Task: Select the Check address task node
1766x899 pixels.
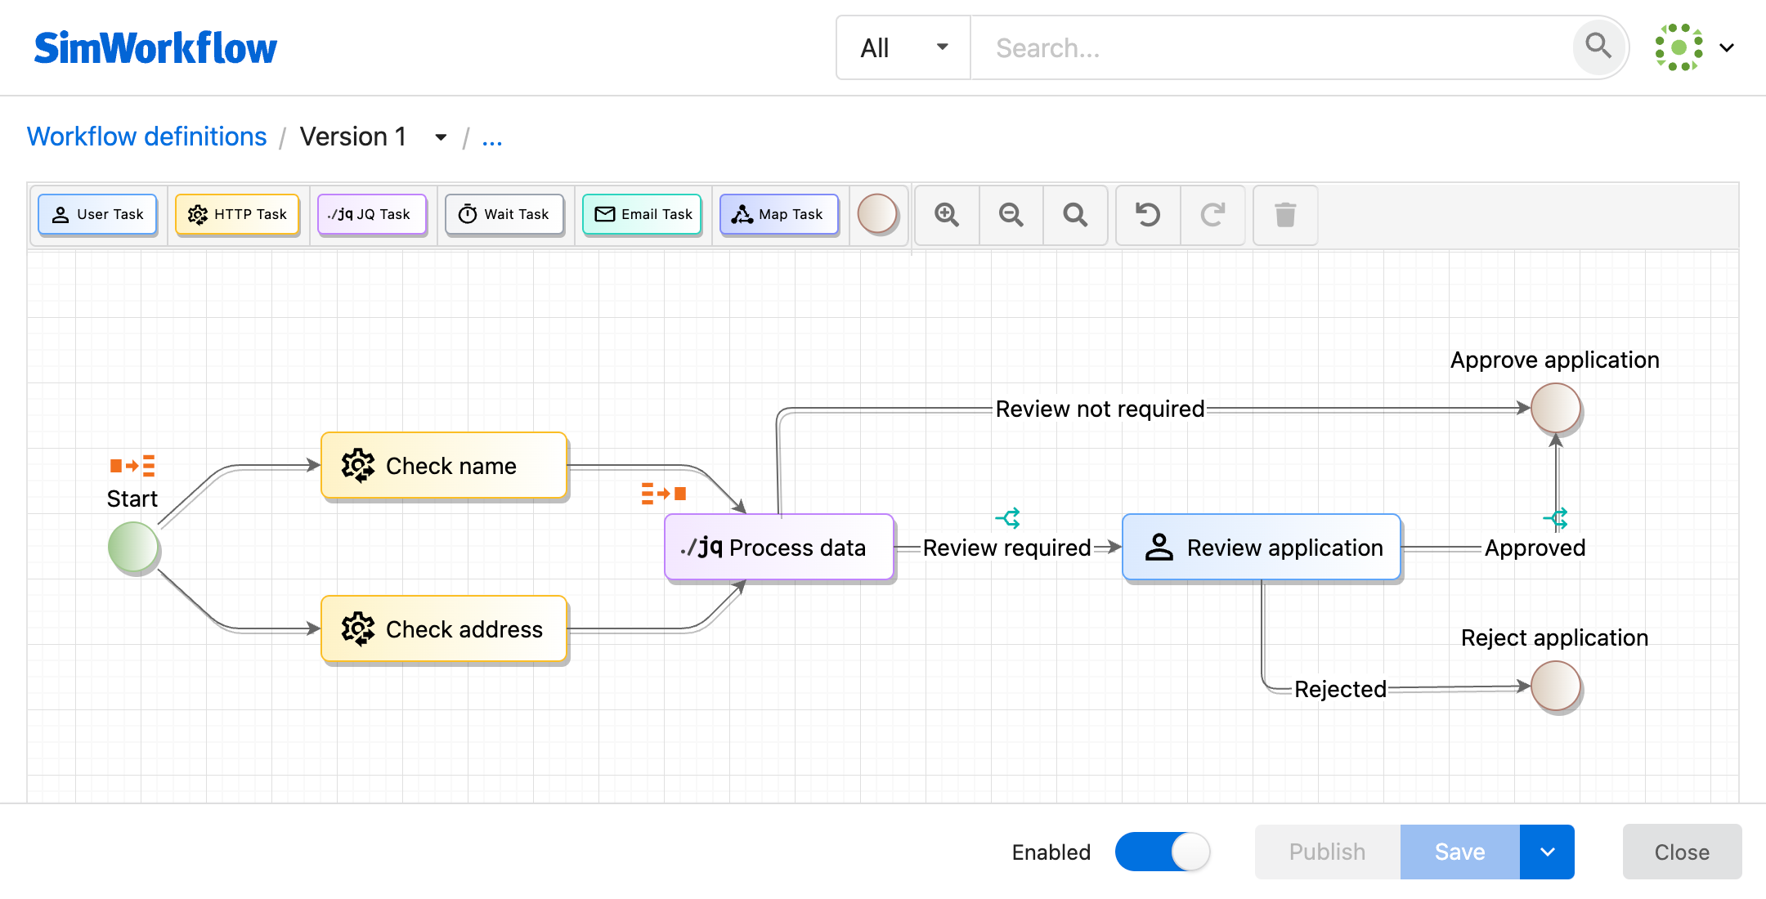Action: 444,629
